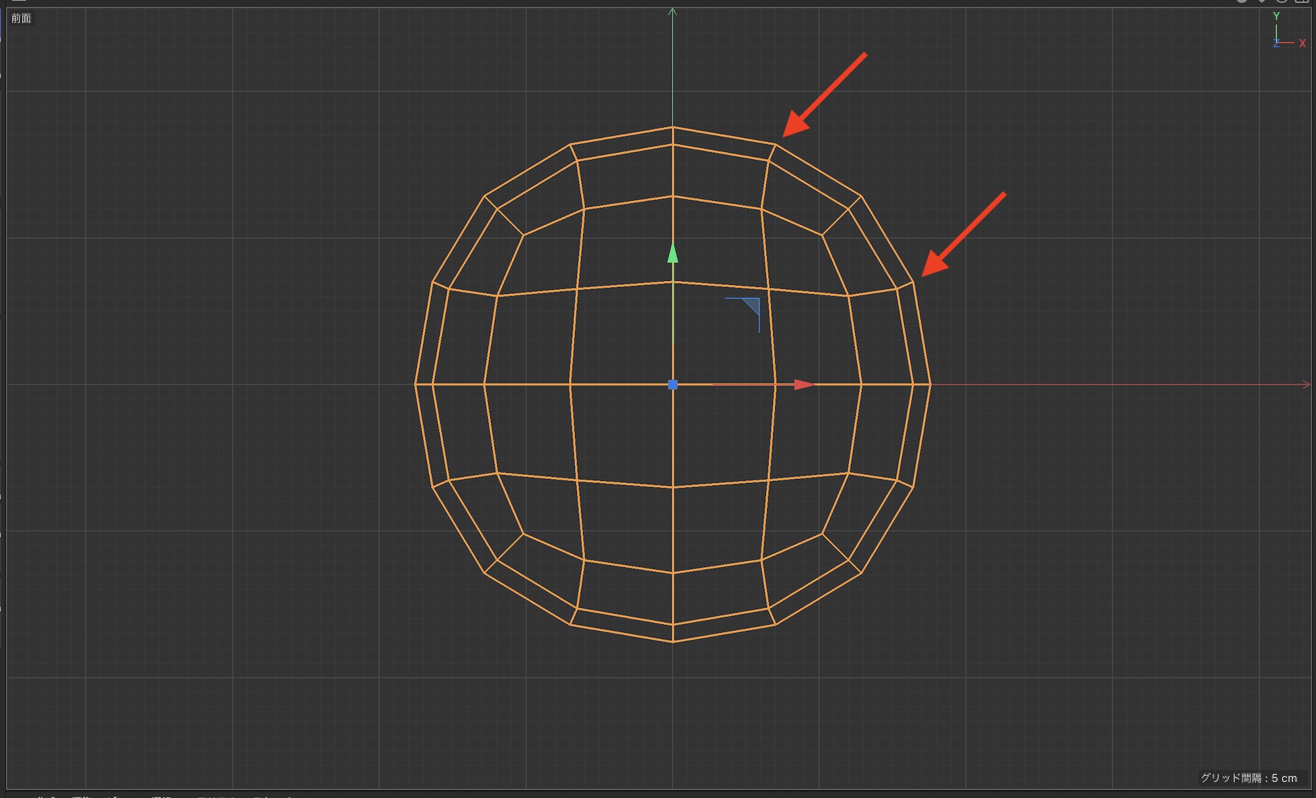Click the グリッド間隔 : 5 cm label
The width and height of the screenshot is (1316, 798).
tap(1248, 778)
